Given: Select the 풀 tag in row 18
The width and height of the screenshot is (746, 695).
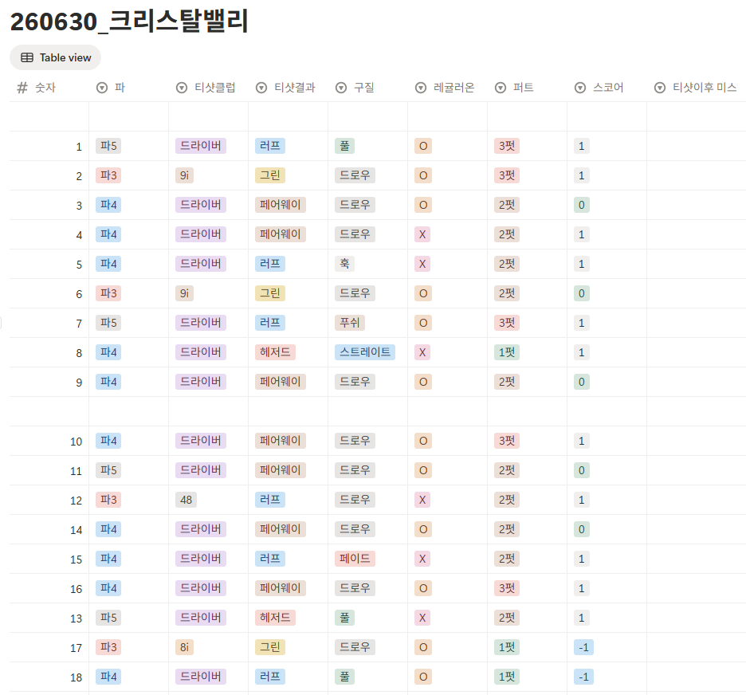Looking at the screenshot, I should (x=344, y=677).
